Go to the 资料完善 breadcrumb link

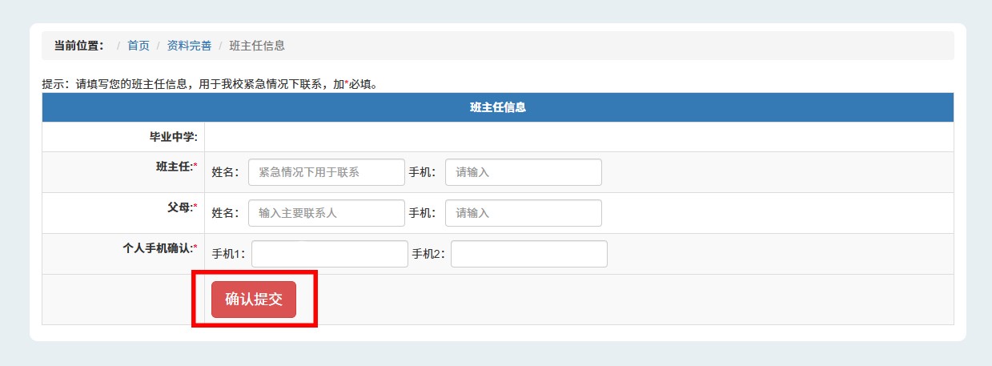pyautogui.click(x=189, y=46)
